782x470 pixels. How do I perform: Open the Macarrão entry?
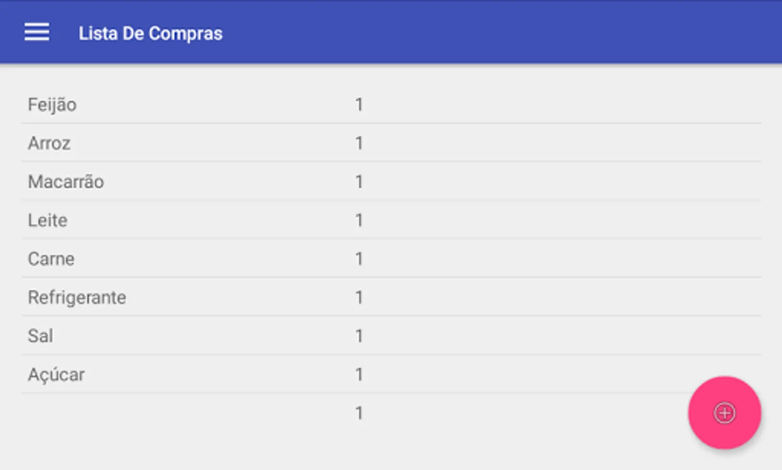66,182
